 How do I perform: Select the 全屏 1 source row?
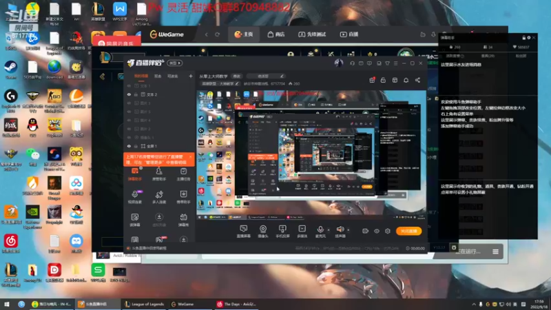click(x=160, y=146)
